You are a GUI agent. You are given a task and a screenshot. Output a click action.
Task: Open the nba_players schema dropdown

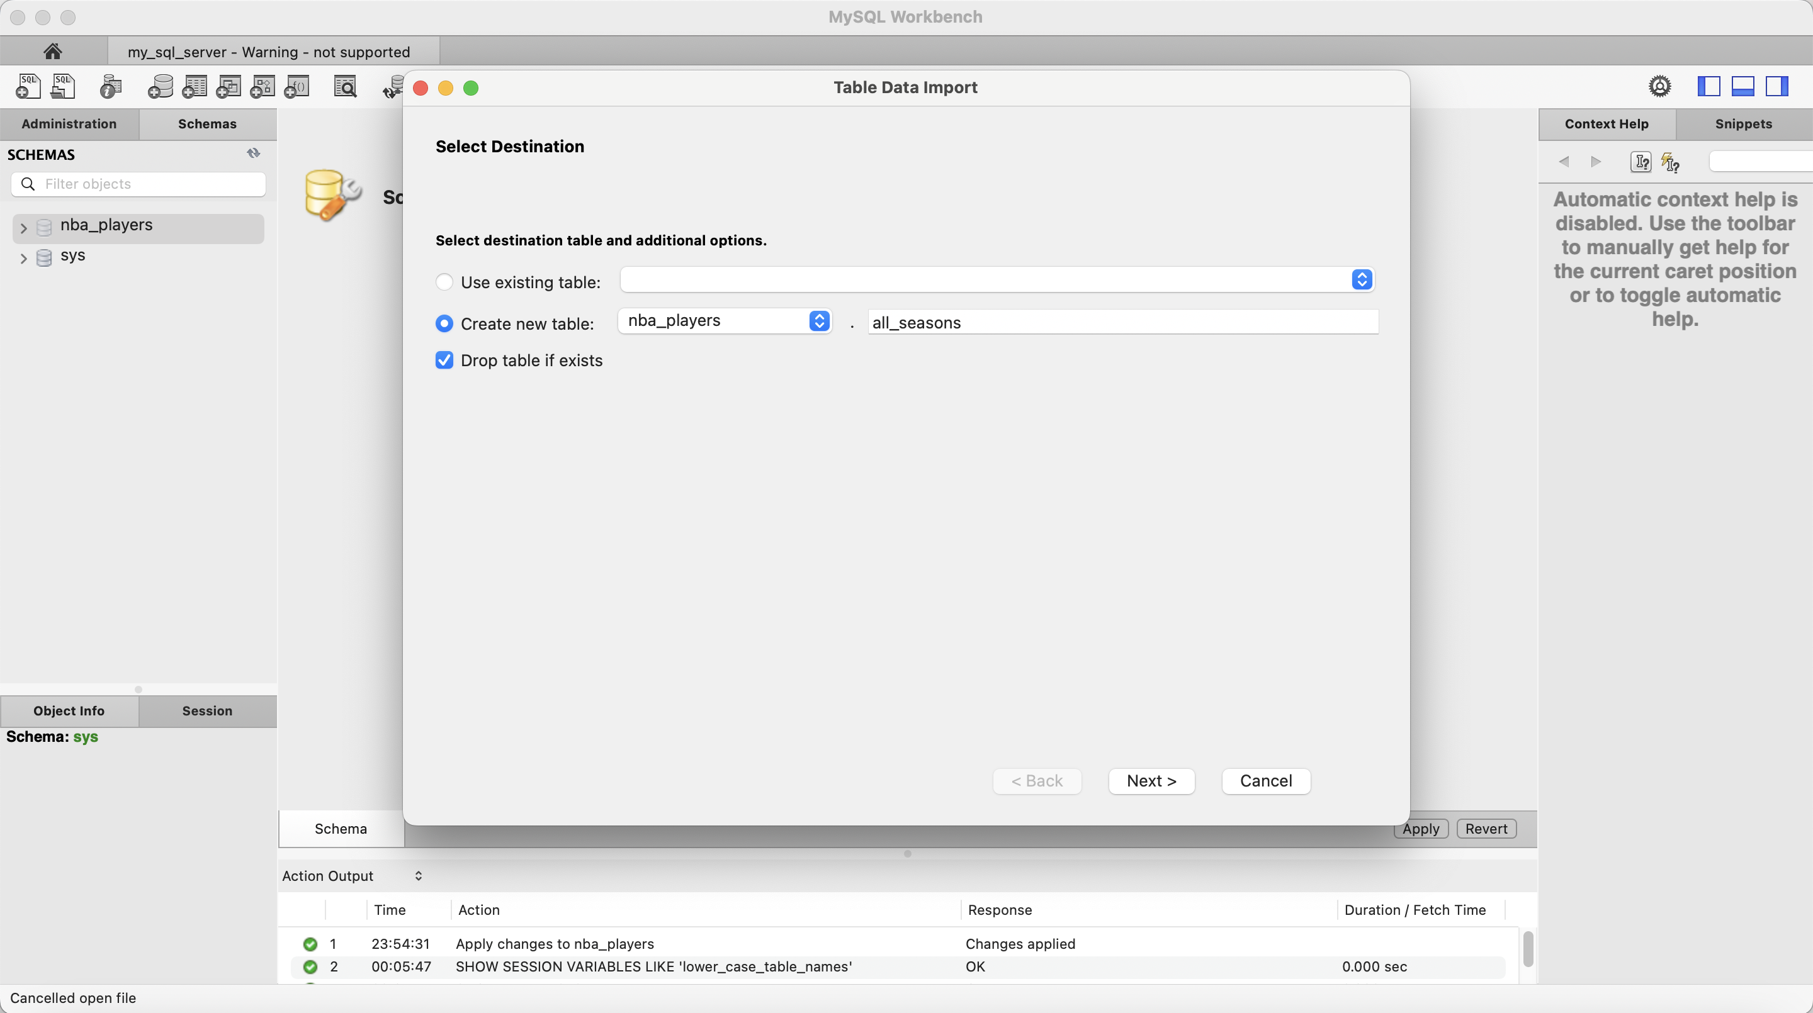click(x=724, y=321)
